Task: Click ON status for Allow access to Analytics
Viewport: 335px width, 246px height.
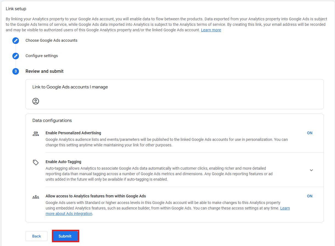Action: pyautogui.click(x=310, y=196)
